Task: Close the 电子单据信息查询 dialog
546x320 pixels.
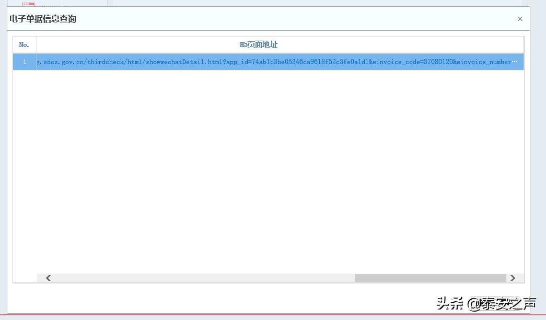Action: (x=520, y=19)
